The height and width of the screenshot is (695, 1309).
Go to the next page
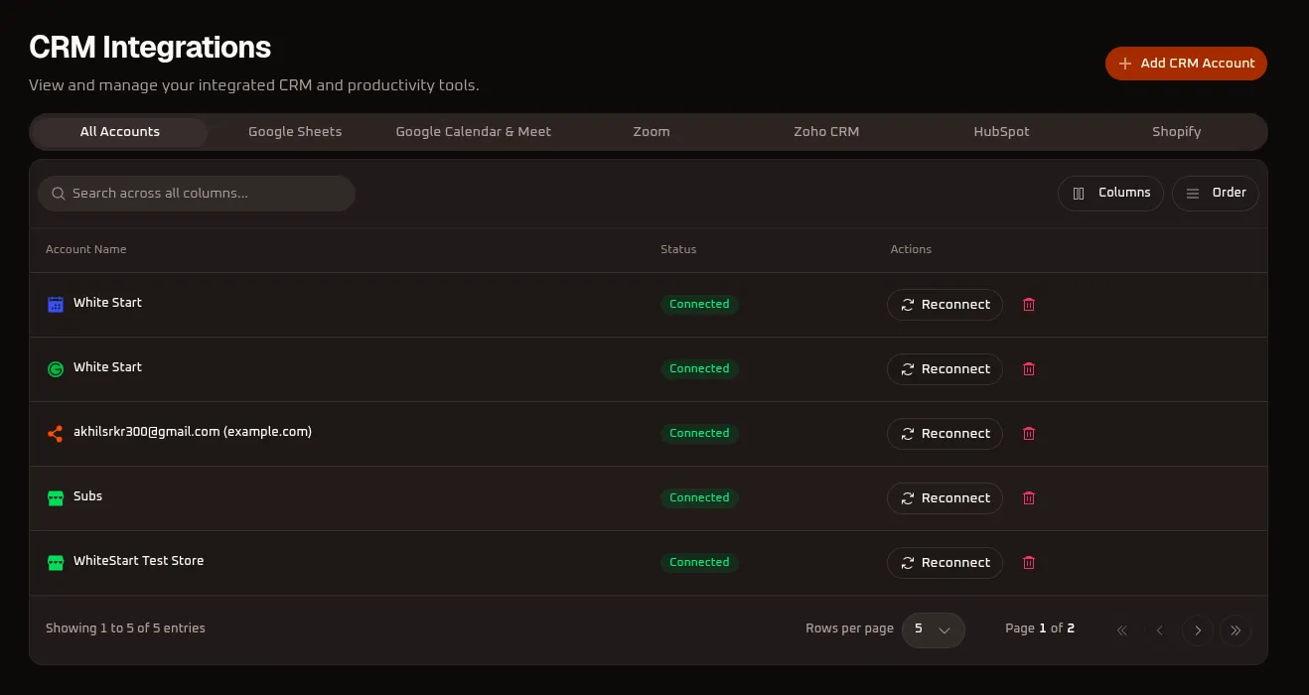point(1198,630)
